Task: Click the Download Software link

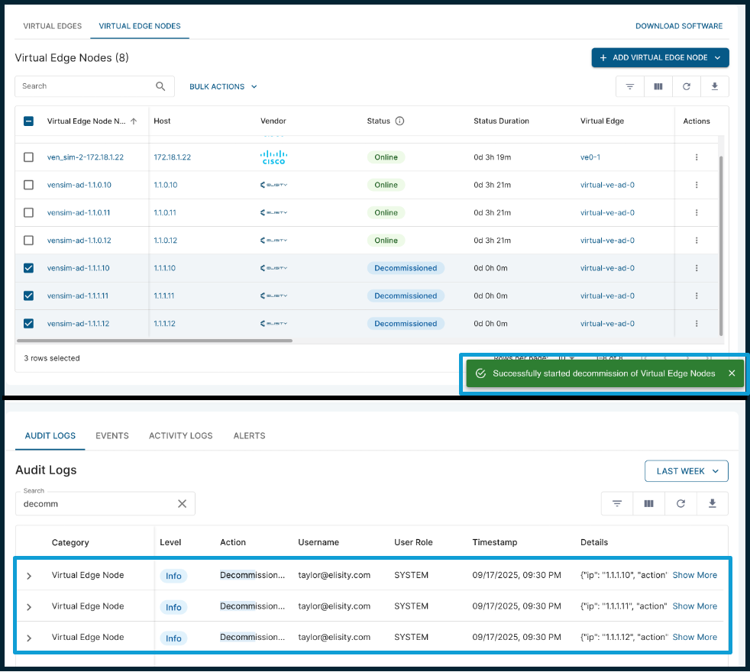Action: pos(679,26)
